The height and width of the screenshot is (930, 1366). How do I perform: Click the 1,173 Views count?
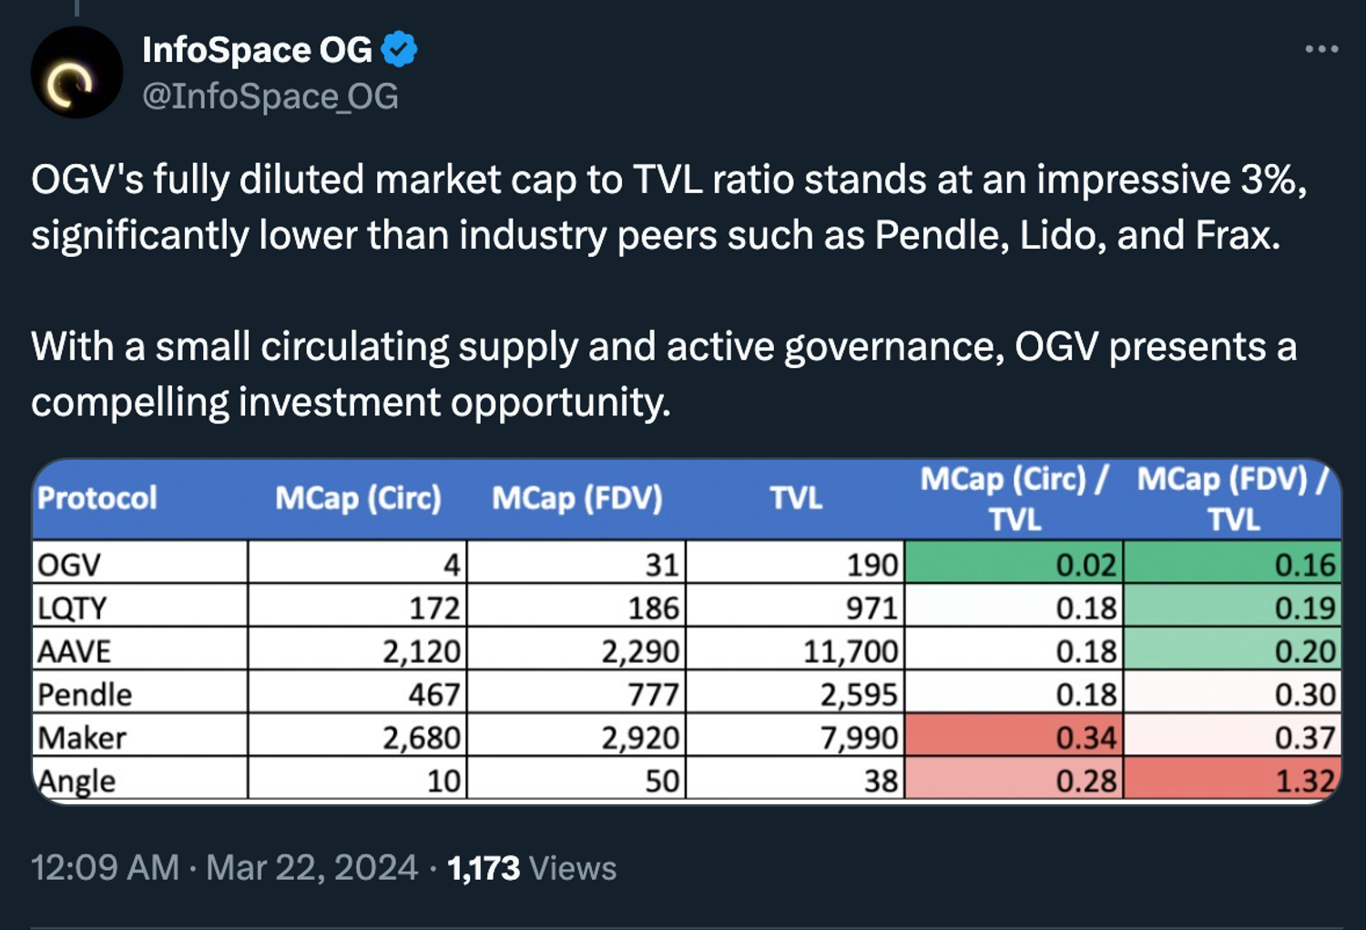click(x=532, y=868)
